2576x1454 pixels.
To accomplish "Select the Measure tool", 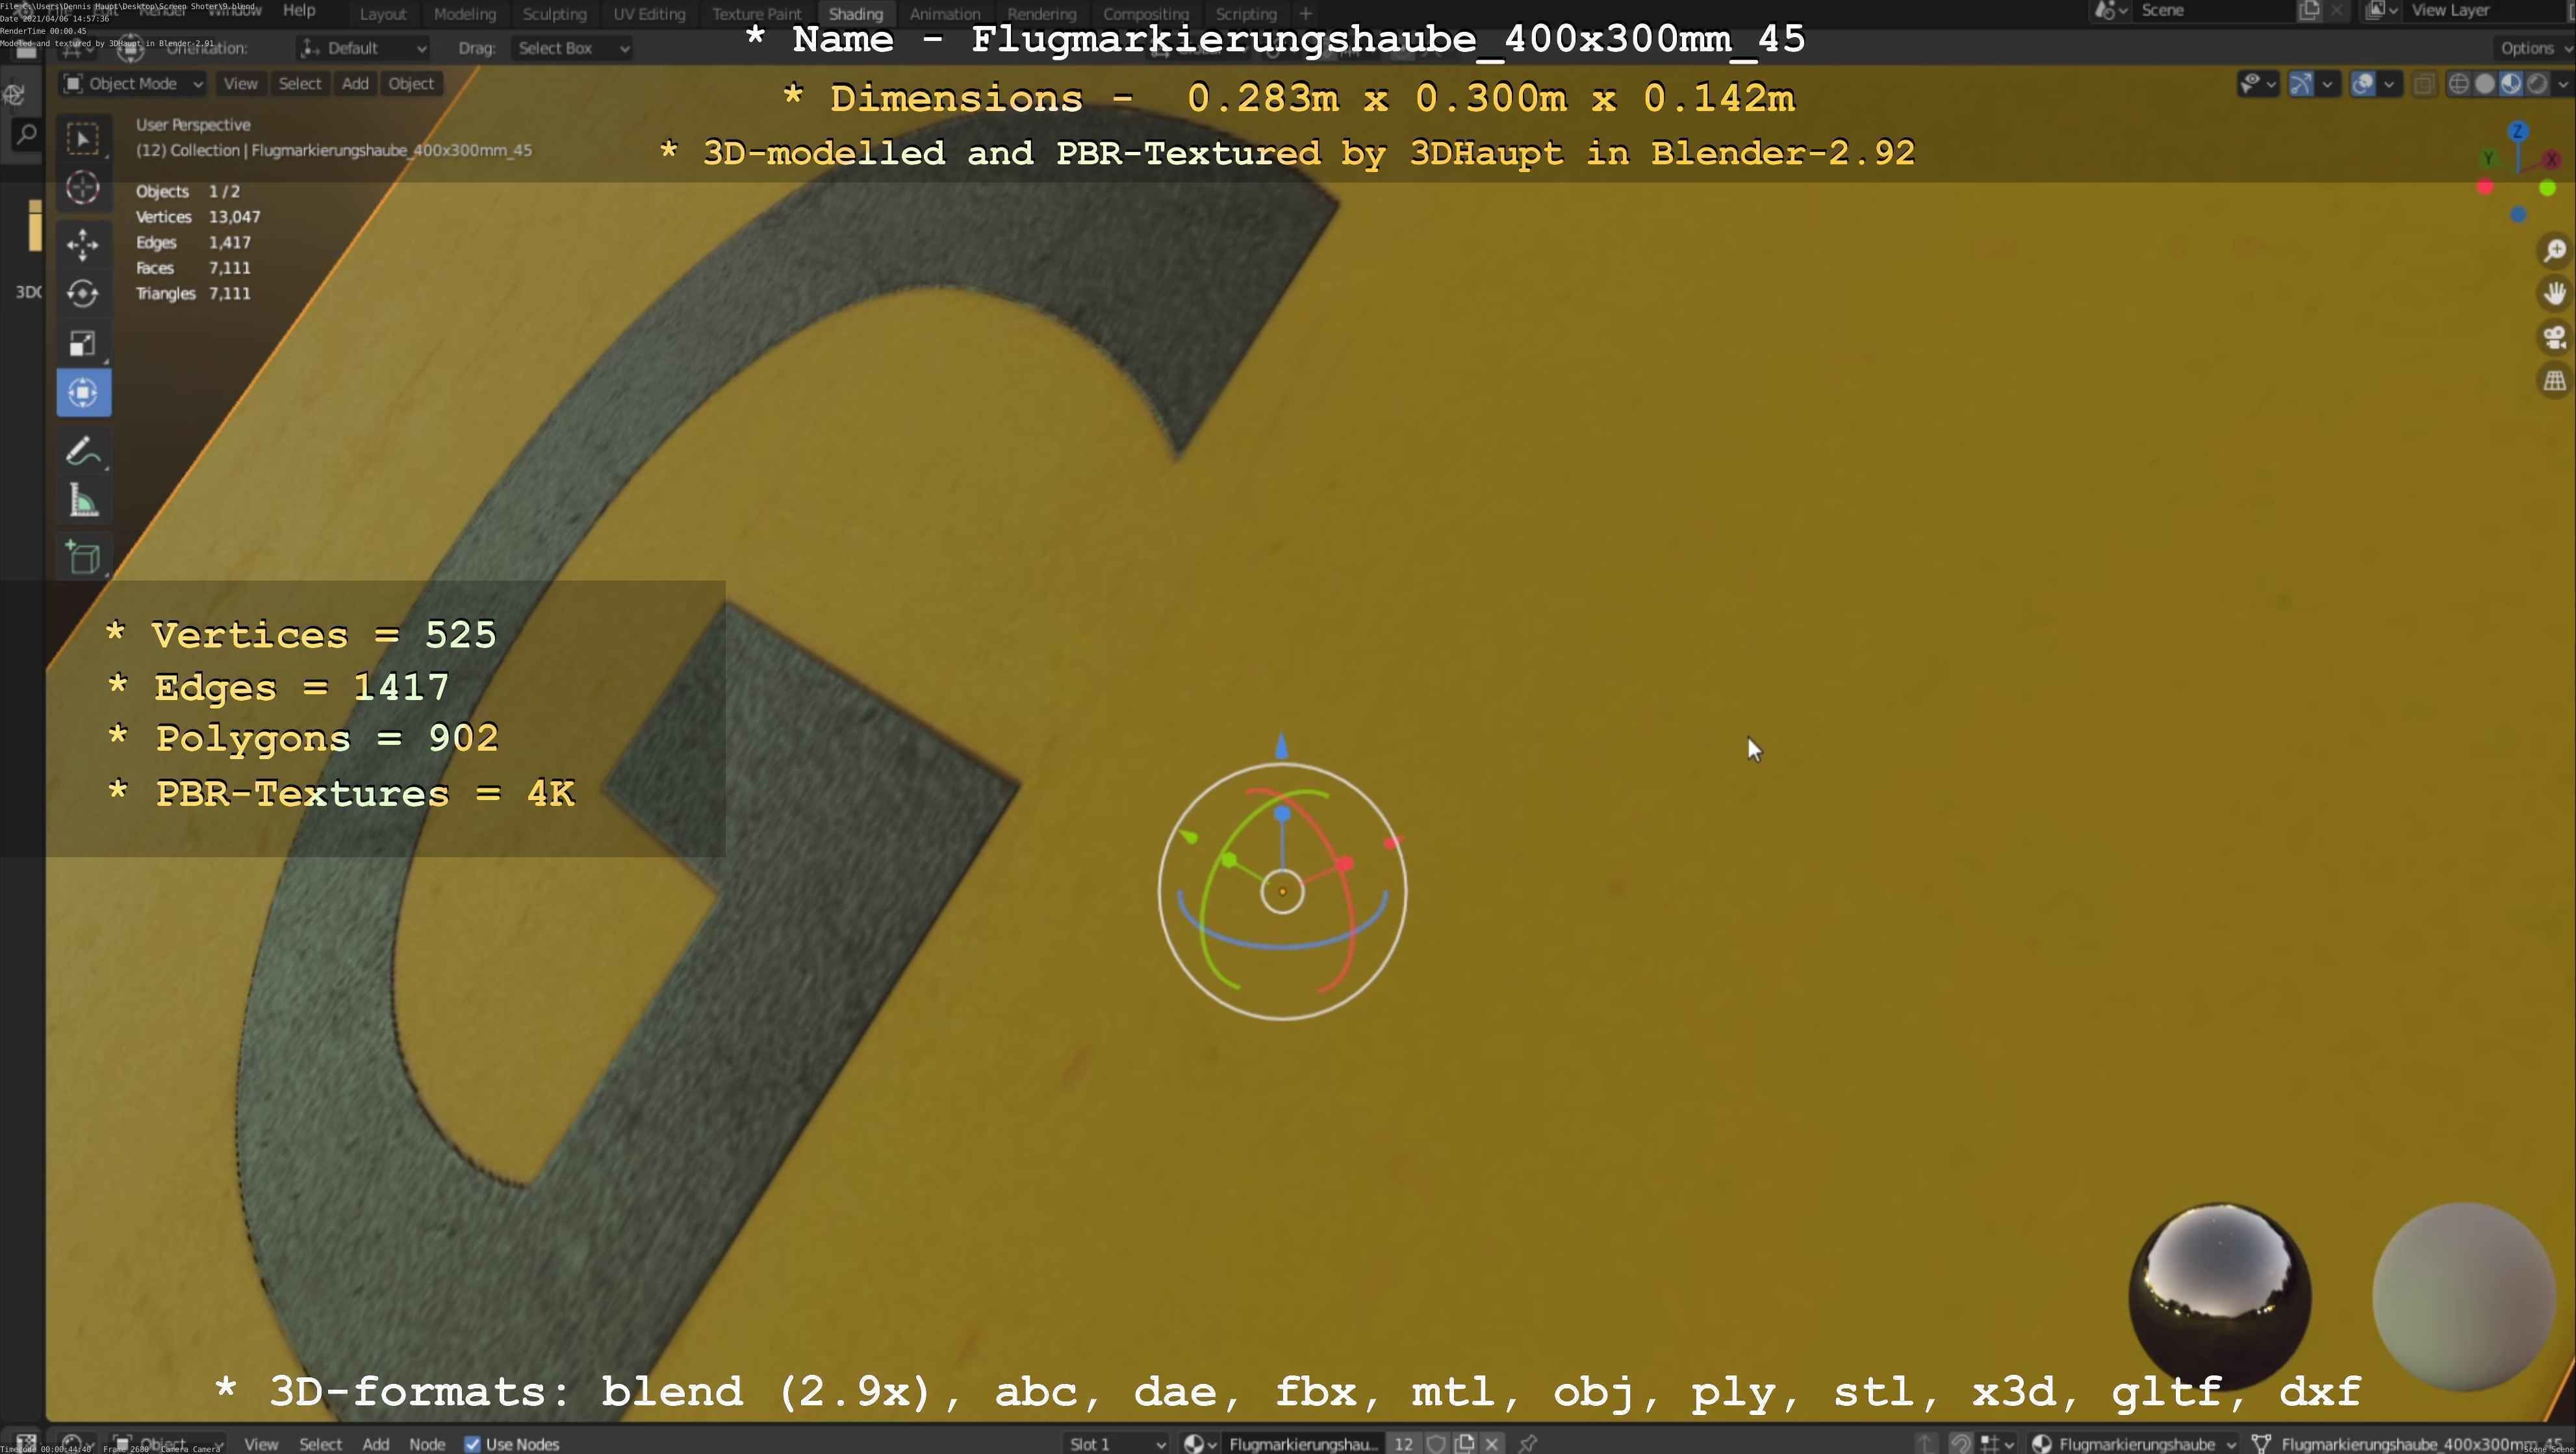I will point(83,501).
